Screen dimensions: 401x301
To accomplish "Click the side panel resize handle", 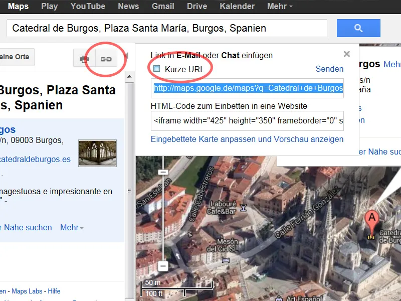I will coord(129,191).
